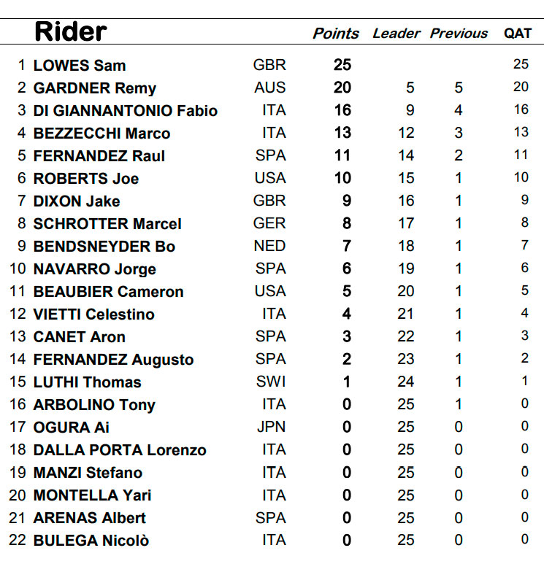Screen dimensions: 544x564
Task: Select FERNANDEZ Raul entry
Action: tap(99, 156)
